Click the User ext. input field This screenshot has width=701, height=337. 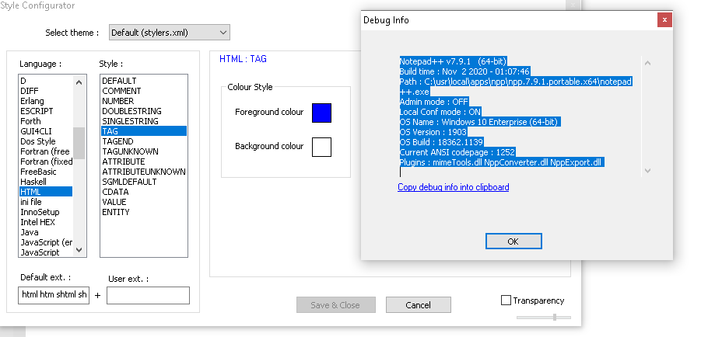click(x=148, y=296)
